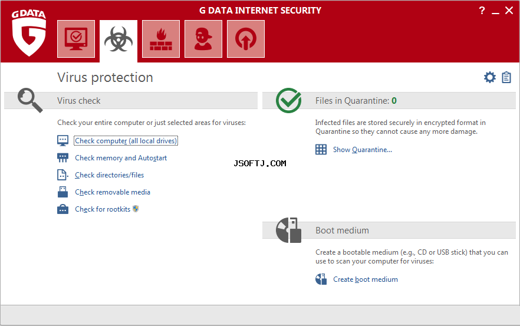Click the Virus check section header
Viewport: 520px width, 326px height.
point(131,100)
